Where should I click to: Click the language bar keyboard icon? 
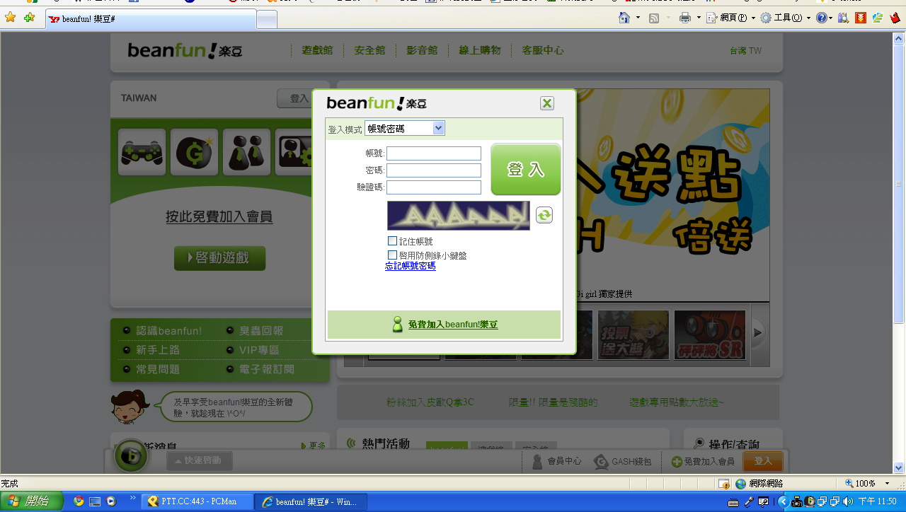[x=734, y=501]
